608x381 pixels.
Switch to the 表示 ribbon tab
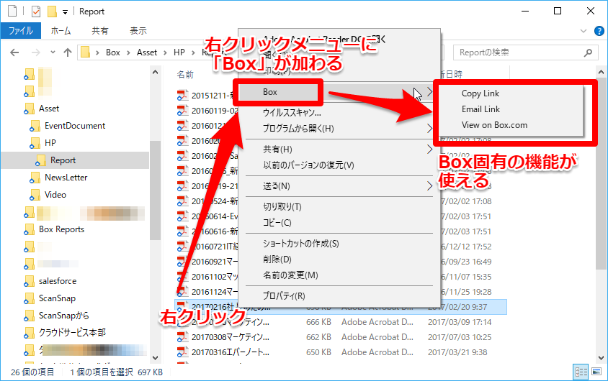(138, 31)
